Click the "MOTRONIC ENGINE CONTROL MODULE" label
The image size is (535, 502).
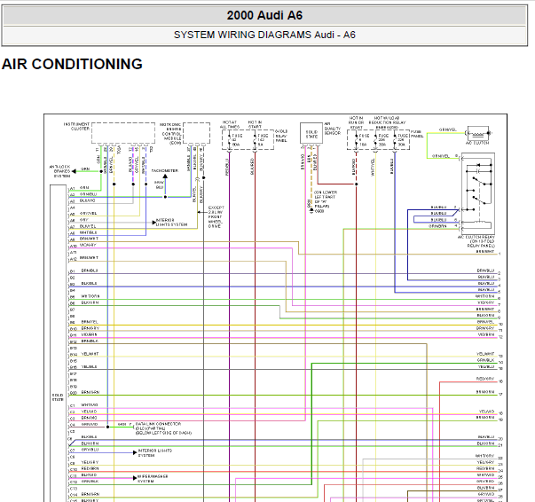pos(171,134)
